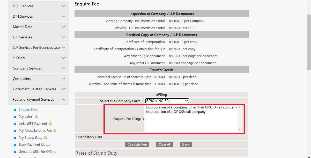Click the blue square bullet beside Track Payment Status
Image resolution: width=311 pixels, height=158 pixels.
[x=15, y=145]
